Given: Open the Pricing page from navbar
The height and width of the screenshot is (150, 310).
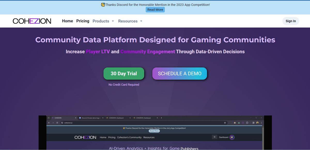Looking at the screenshot, I should 83,21.
